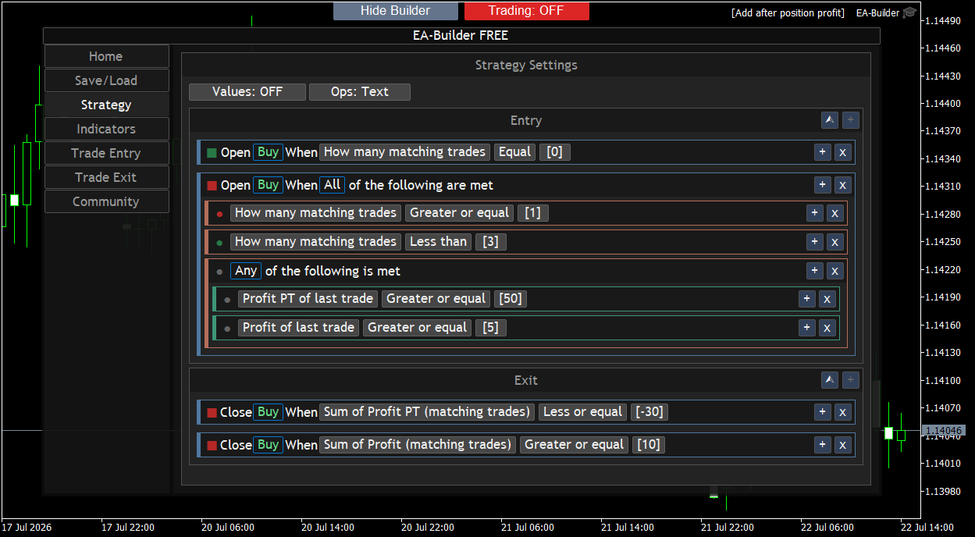This screenshot has width=975, height=537.
Task: Add condition to 'All of the following' rule
Action: pyautogui.click(x=822, y=185)
